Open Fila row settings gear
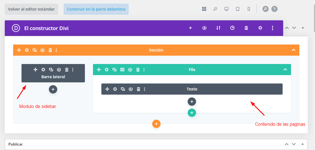Screen dimensions: 315x150 click(x=107, y=70)
